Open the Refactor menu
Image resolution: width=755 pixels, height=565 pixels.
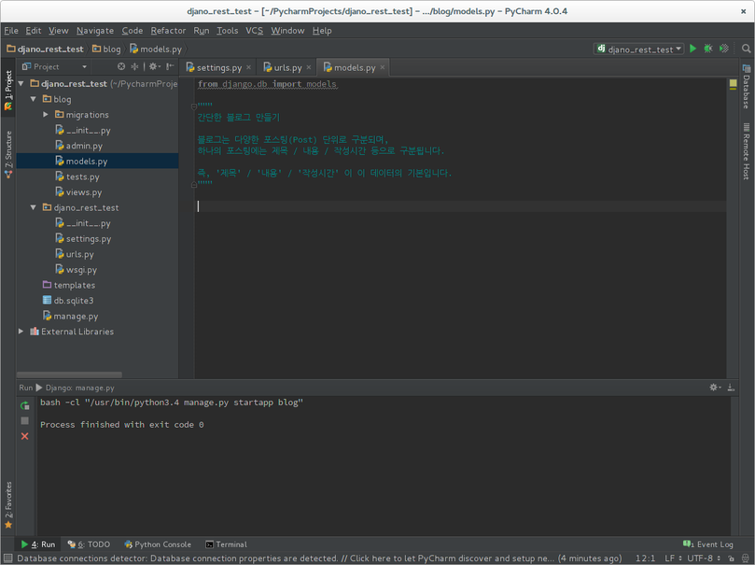click(x=168, y=30)
